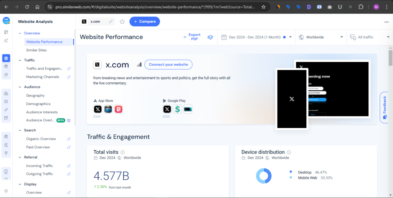Viewport: 393px width, 198px height.
Task: Click the 4.577B total visits value
Action: point(111,176)
